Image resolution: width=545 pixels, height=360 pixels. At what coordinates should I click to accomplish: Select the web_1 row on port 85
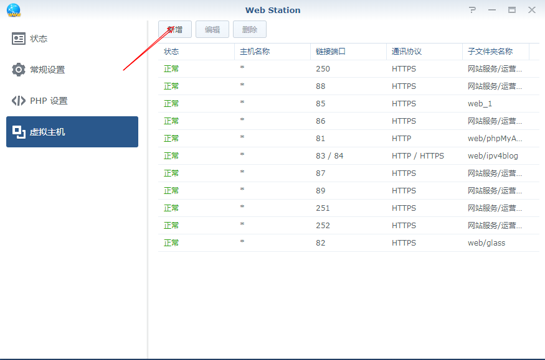click(349, 104)
